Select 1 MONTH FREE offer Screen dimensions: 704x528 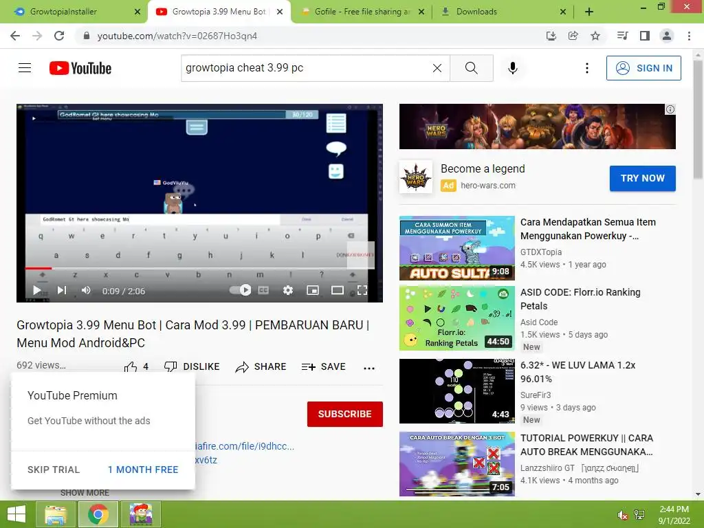(x=143, y=470)
